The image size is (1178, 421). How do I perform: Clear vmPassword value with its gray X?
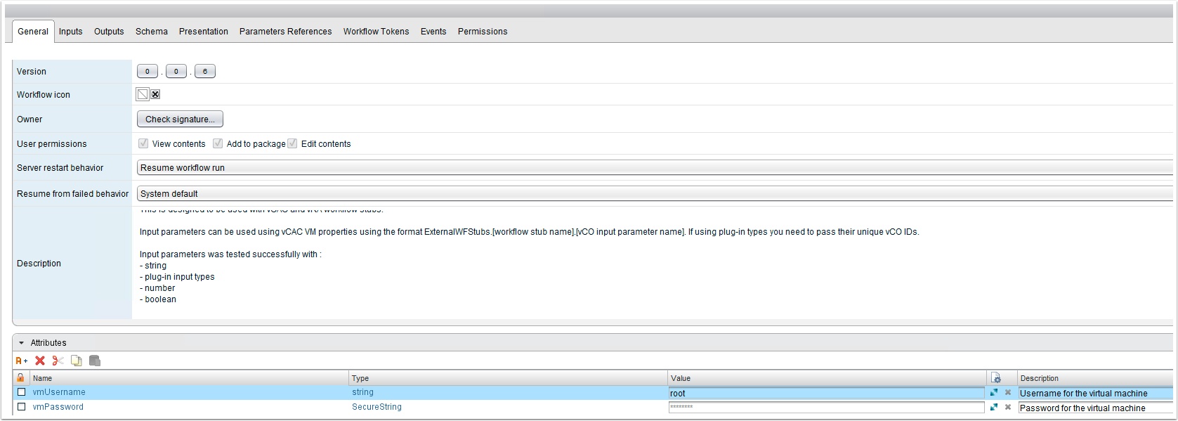point(1008,407)
